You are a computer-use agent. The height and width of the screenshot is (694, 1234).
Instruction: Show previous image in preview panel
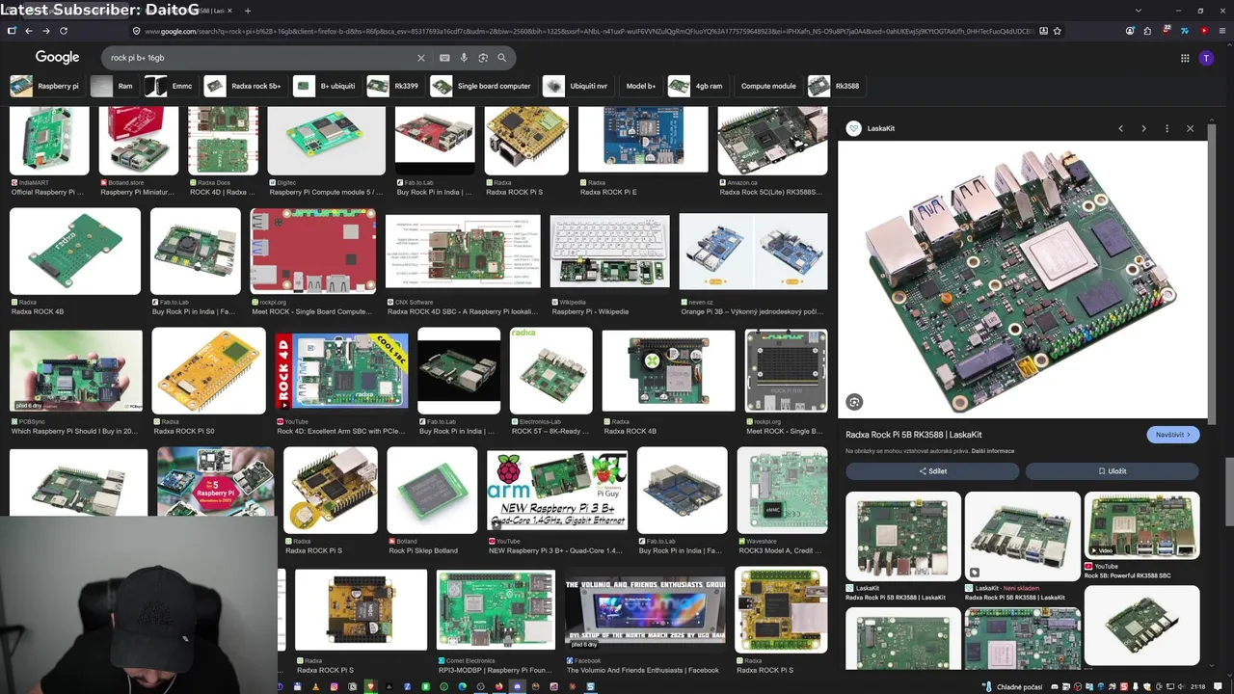coord(1120,128)
